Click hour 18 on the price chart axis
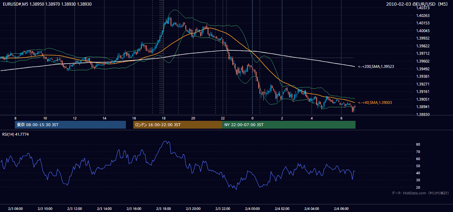Image resolution: width=453 pixels, height=212 pixels. click(x=163, y=118)
